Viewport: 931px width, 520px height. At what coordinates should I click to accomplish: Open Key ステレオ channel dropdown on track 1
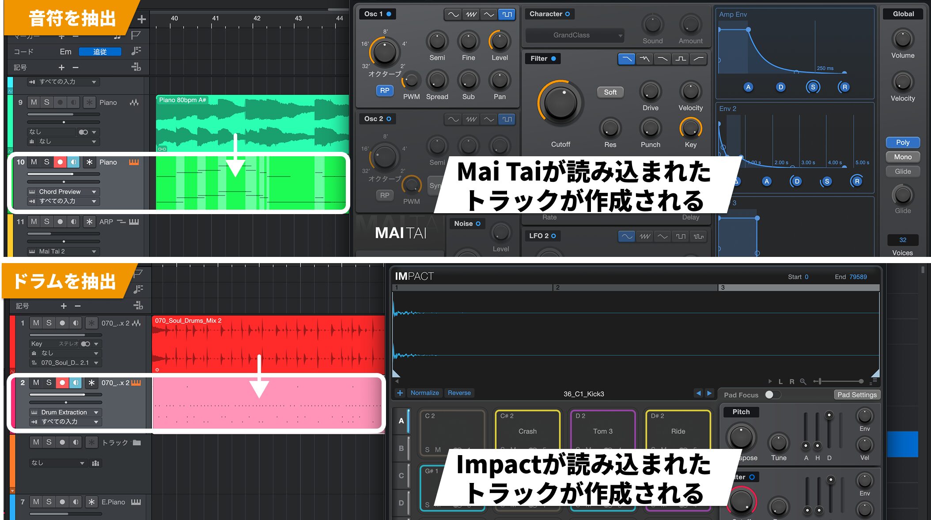point(65,343)
